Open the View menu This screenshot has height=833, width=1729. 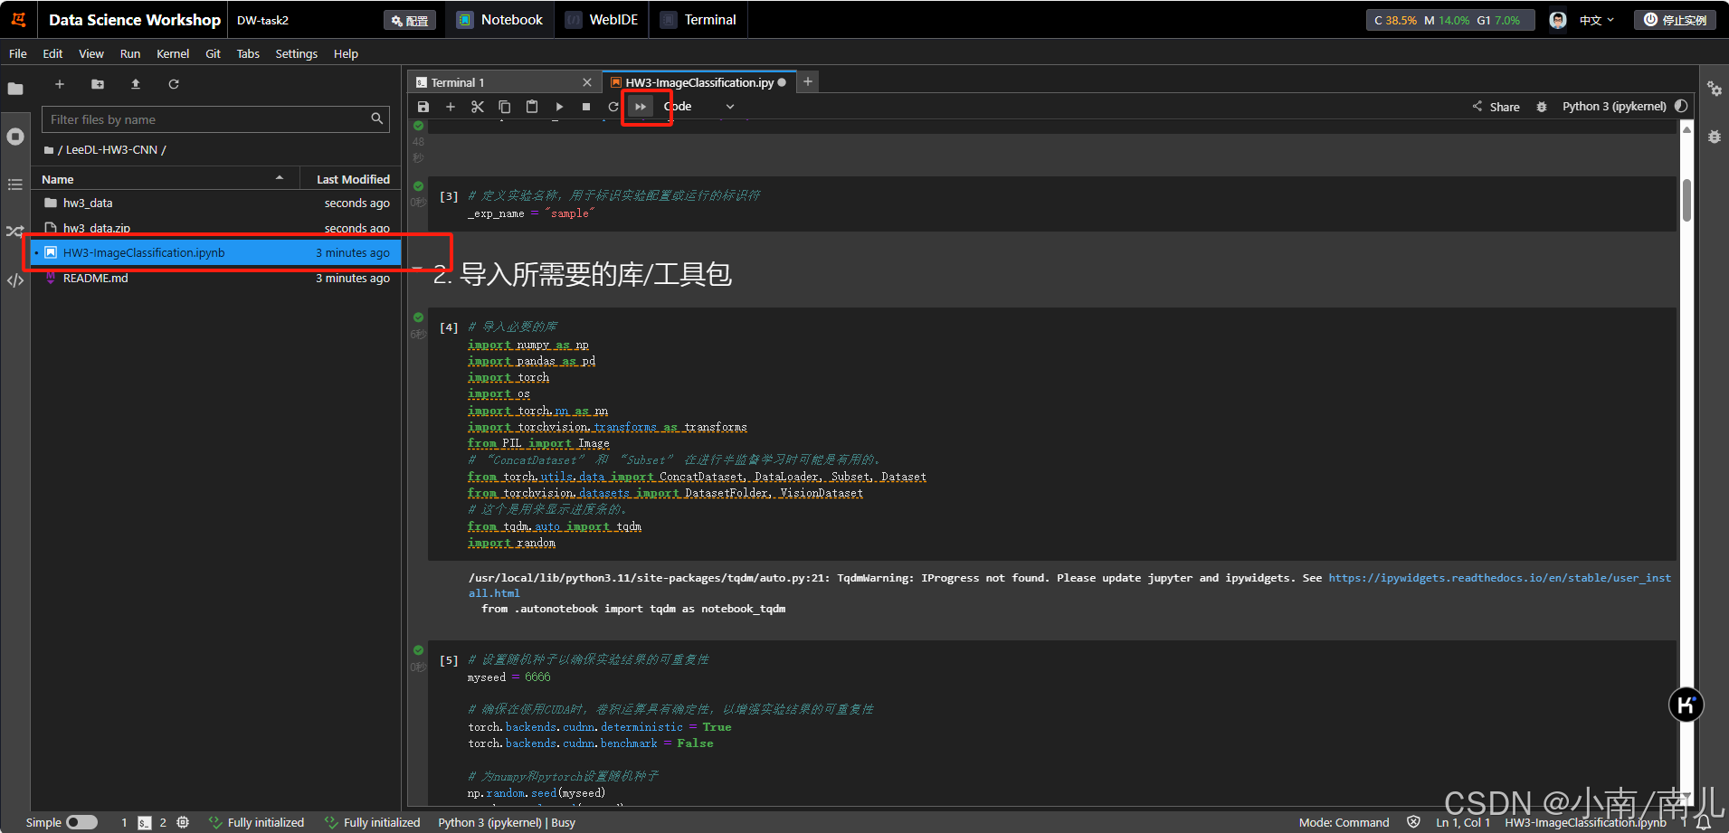[x=91, y=53]
